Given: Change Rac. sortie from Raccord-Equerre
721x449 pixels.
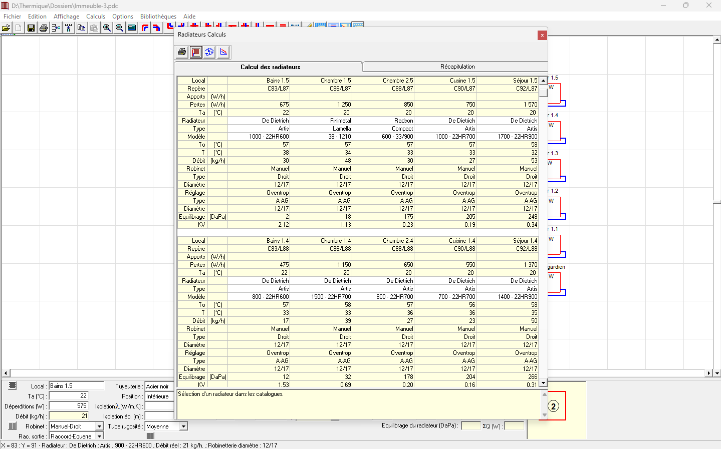Looking at the screenshot, I should tap(98, 436).
